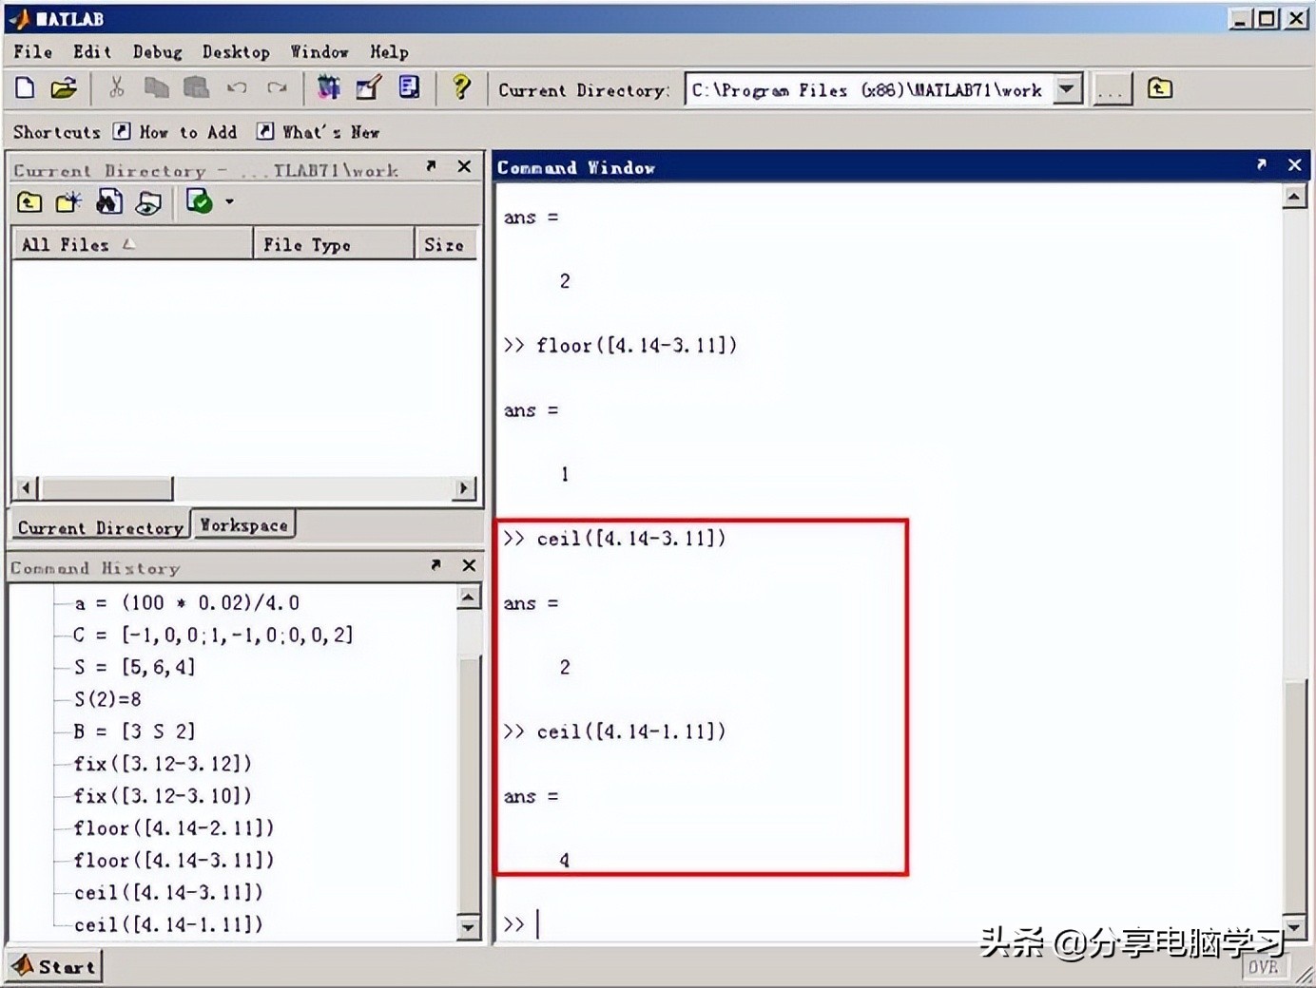1316x988 pixels.
Task: Click the yellow Help question mark
Action: click(461, 88)
